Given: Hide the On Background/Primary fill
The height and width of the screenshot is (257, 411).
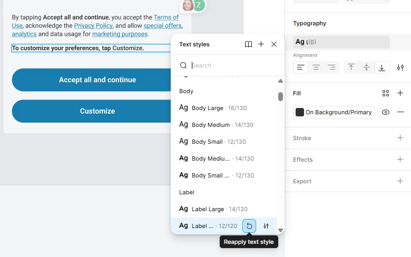Looking at the screenshot, I should point(386,112).
